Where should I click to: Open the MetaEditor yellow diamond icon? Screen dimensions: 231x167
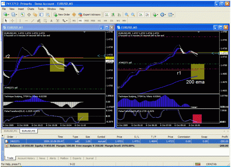(x=74, y=14)
